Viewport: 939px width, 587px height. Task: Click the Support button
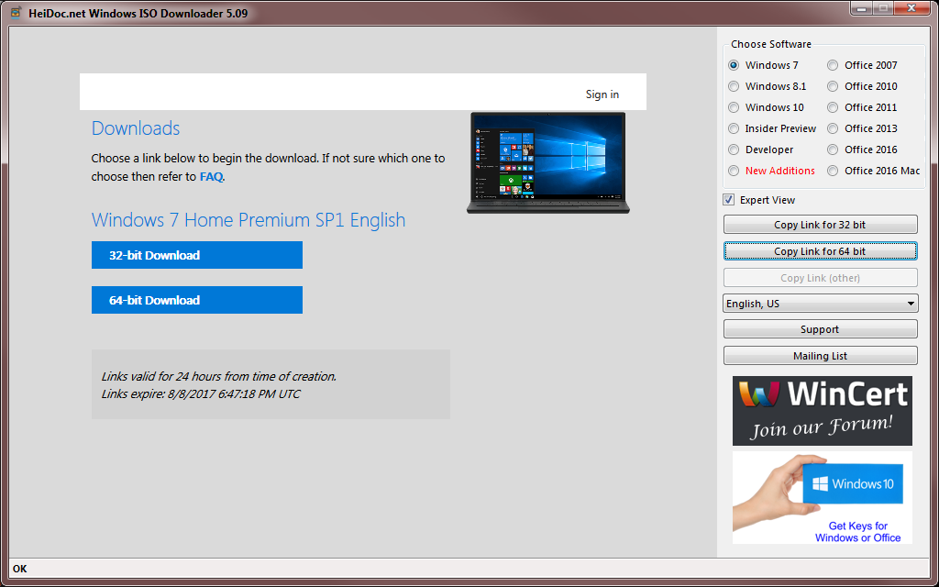(820, 329)
